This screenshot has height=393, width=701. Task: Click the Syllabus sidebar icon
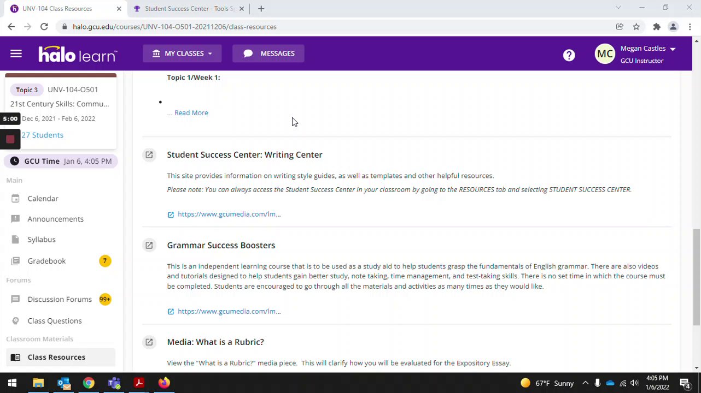(15, 240)
